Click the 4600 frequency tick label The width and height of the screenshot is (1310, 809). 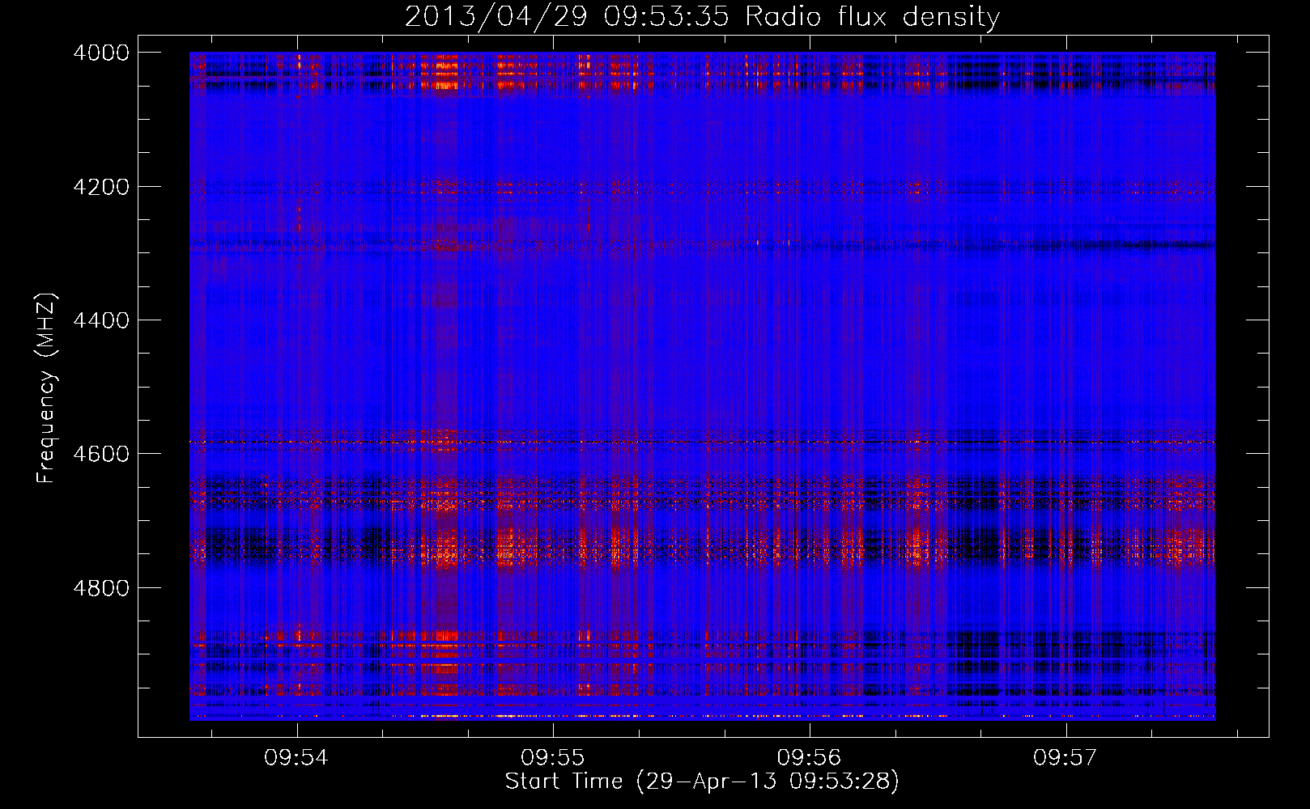[101, 454]
